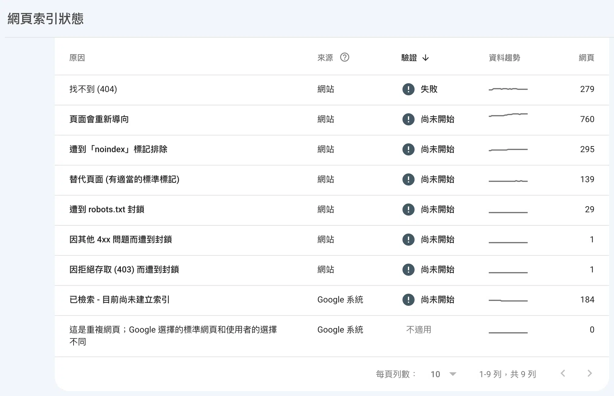Click 失敗 validation status text
Viewport: 614px width, 396px height.
point(429,89)
